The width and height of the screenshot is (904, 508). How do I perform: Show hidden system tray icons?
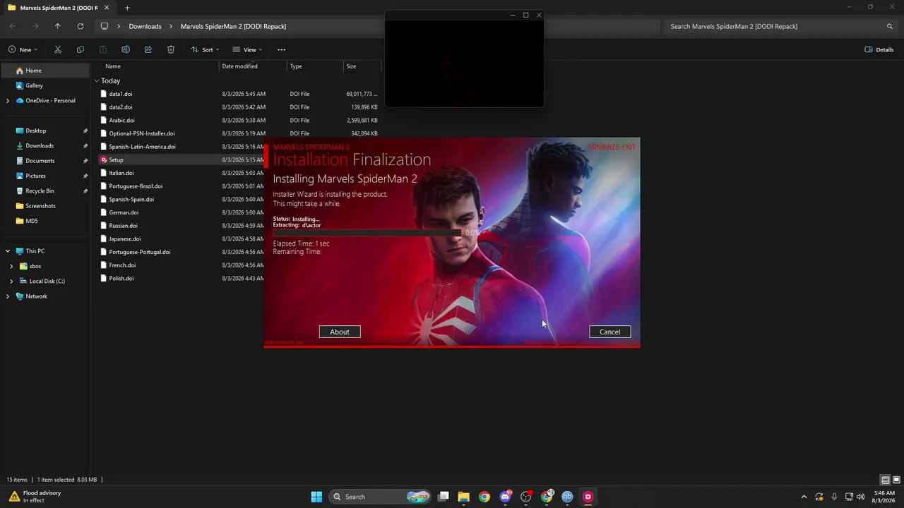[804, 497]
